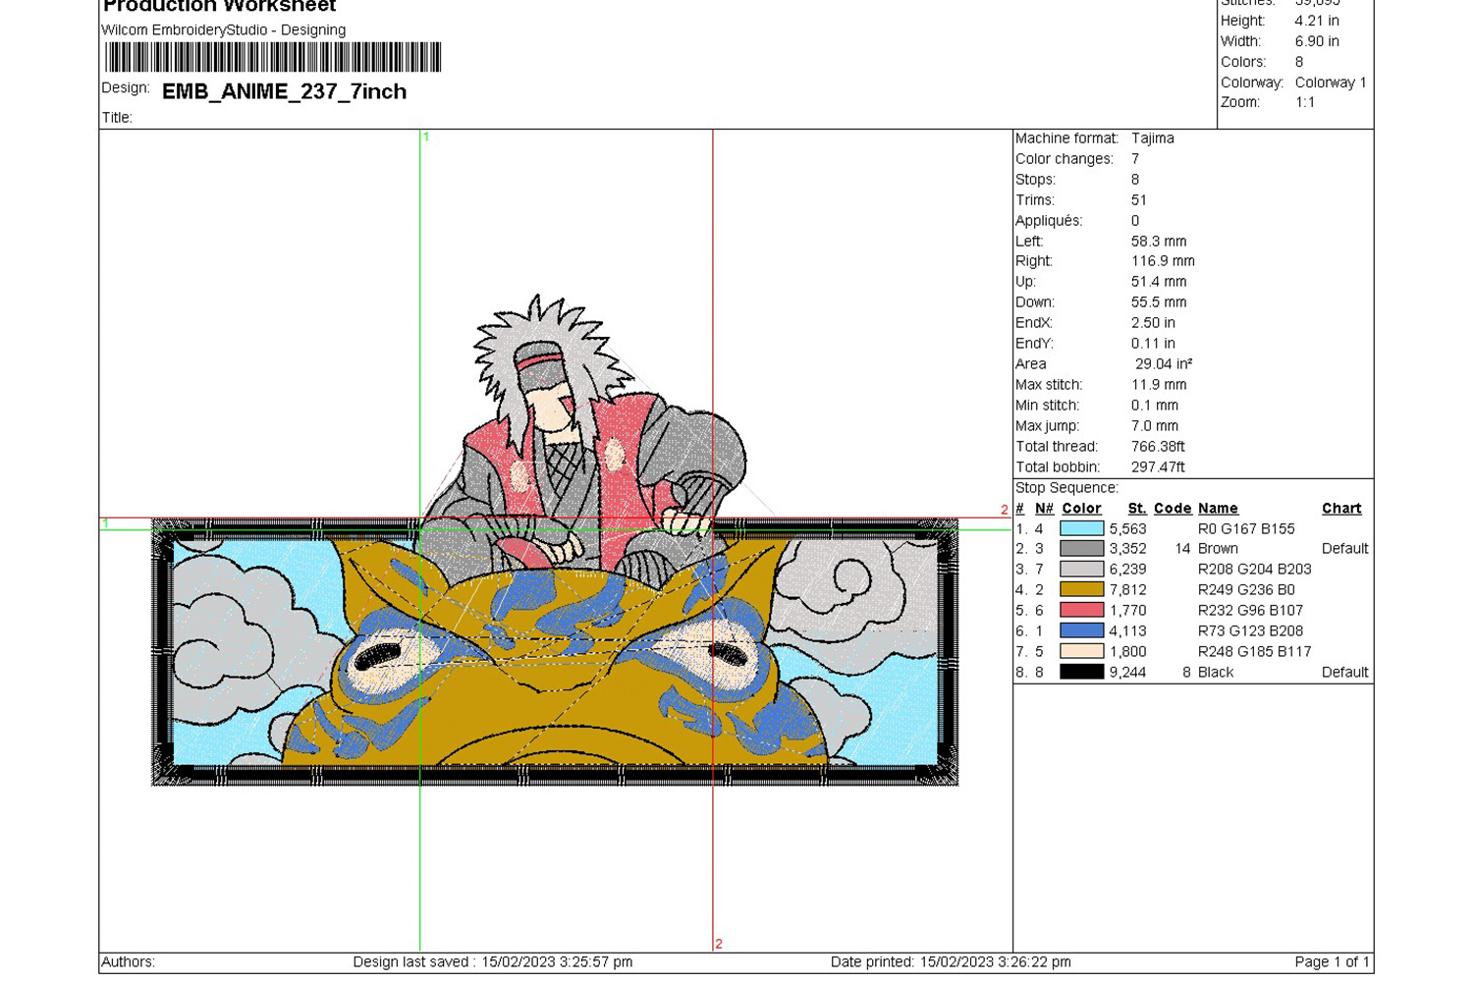The width and height of the screenshot is (1475, 982).
Task: Click the design name EMB_ANIME_237_7inch
Action: (284, 91)
